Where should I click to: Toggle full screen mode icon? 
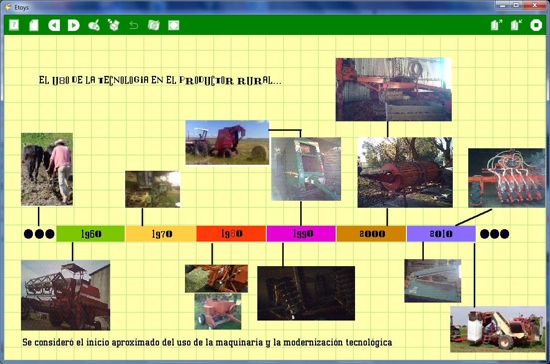174,25
